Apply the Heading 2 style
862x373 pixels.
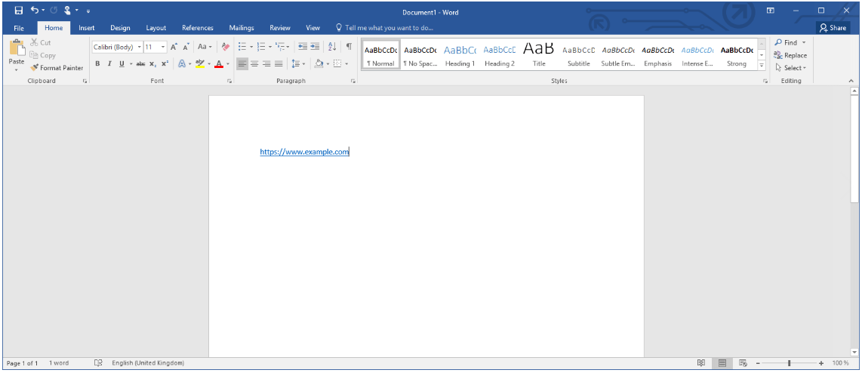coord(500,54)
